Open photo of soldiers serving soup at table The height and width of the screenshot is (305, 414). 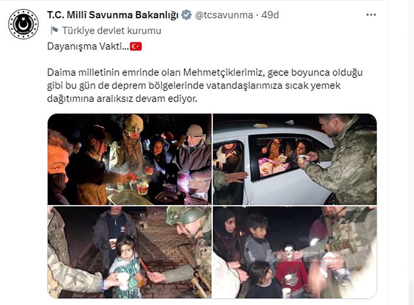pyautogui.click(x=129, y=159)
